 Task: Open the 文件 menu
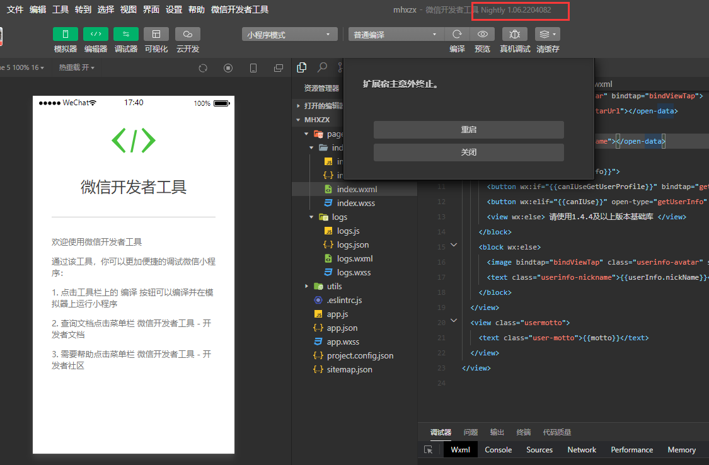(15, 9)
